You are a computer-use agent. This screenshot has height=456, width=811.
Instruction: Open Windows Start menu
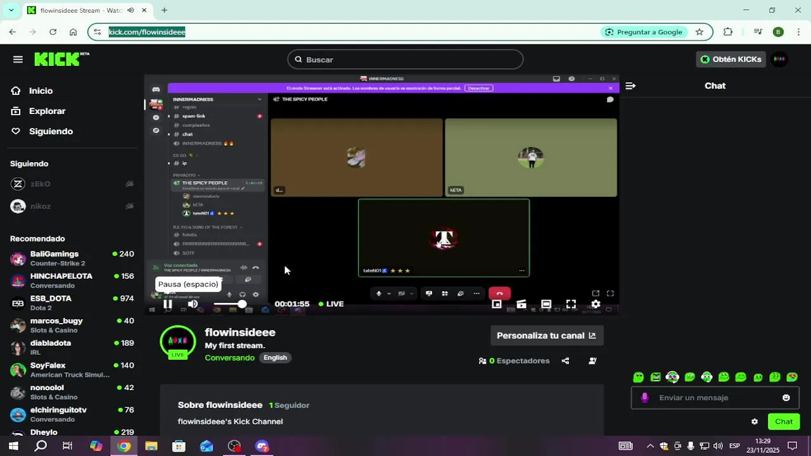pos(13,446)
